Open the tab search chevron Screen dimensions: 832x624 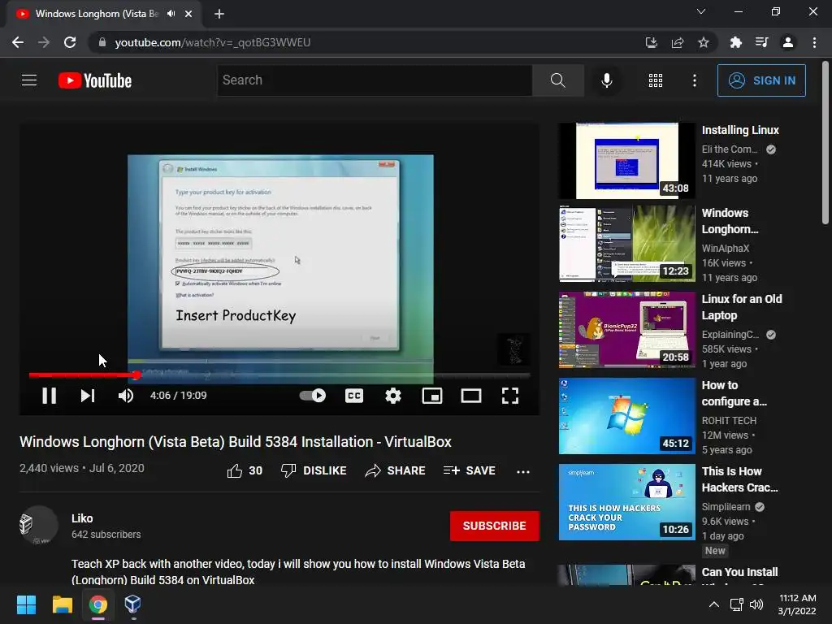701,11
